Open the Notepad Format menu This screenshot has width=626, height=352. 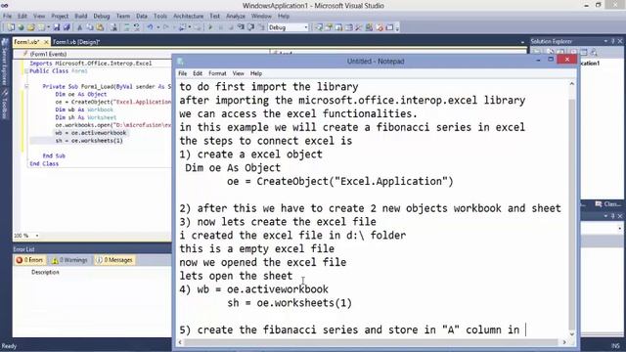(217, 73)
